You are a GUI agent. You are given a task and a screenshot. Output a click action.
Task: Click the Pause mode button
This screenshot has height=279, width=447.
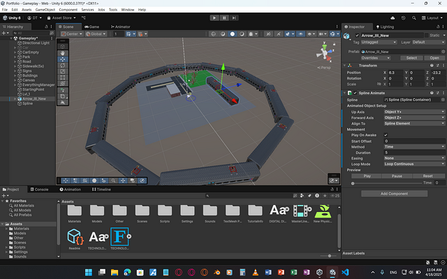pyautogui.click(x=224, y=17)
